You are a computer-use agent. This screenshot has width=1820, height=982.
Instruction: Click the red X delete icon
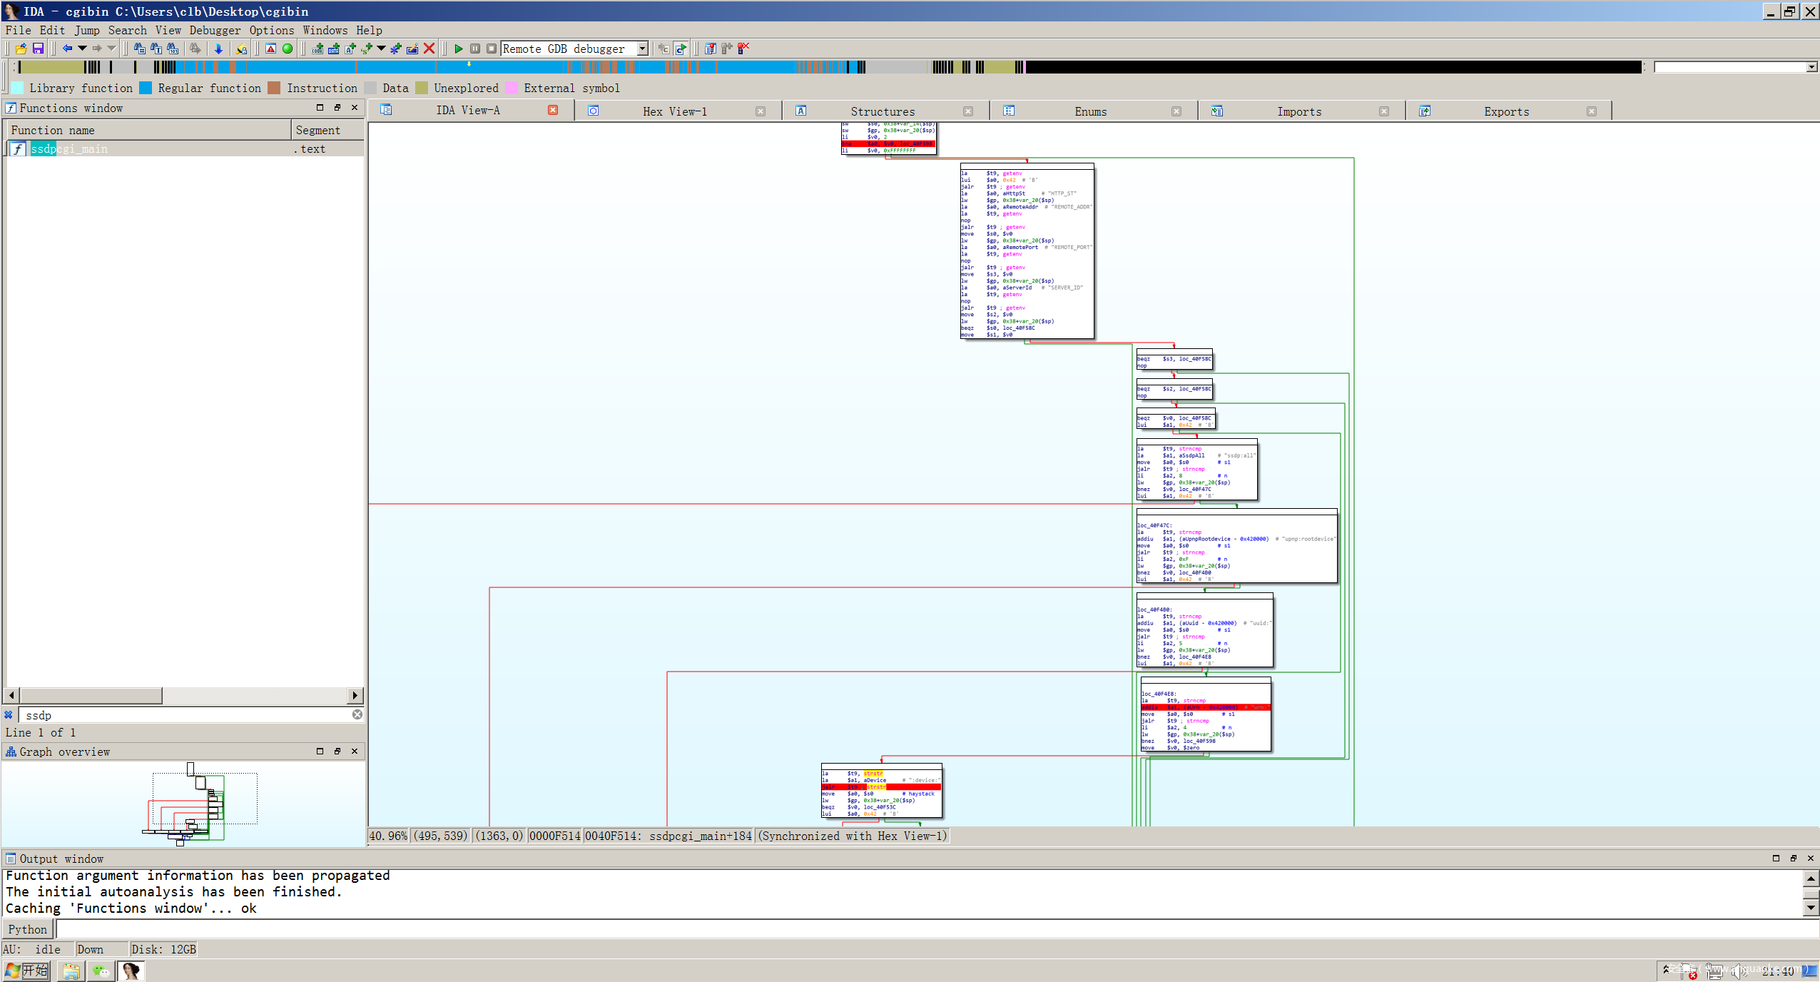click(429, 49)
